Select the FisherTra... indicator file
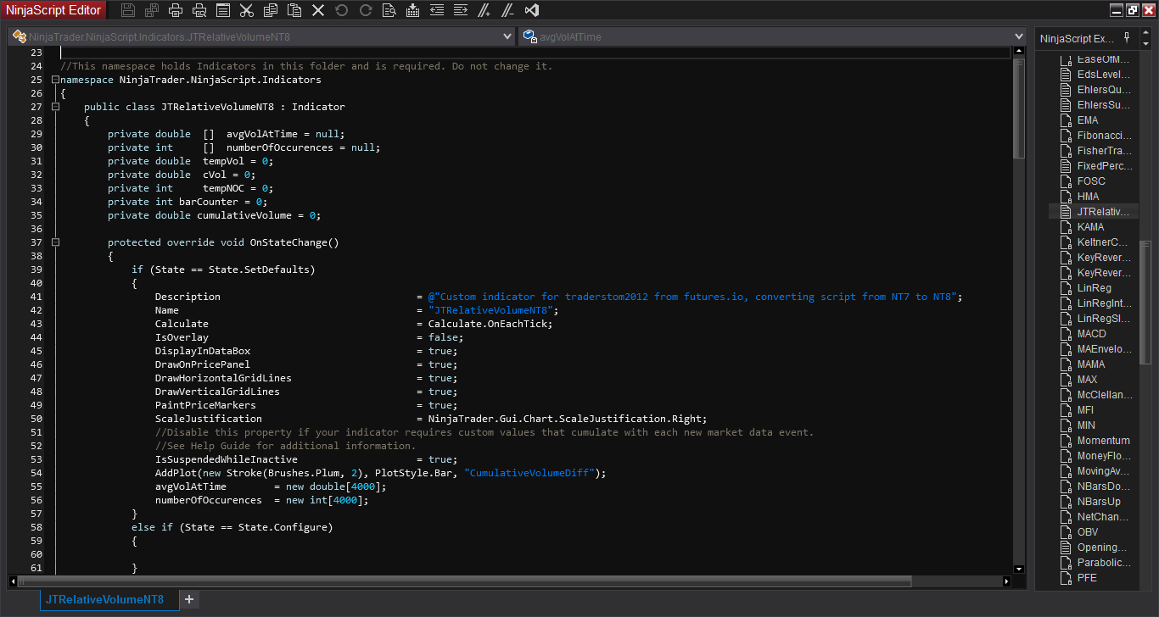The height and width of the screenshot is (617, 1159). [x=1096, y=151]
